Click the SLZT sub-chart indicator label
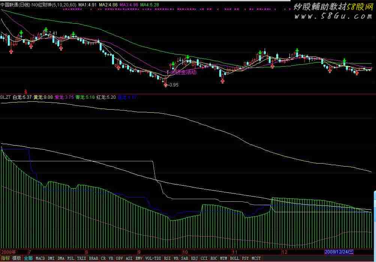This screenshot has height=262, width=376. 6,97
